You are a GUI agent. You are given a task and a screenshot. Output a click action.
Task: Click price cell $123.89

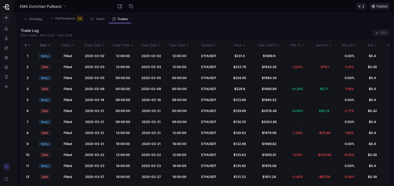coord(240,100)
